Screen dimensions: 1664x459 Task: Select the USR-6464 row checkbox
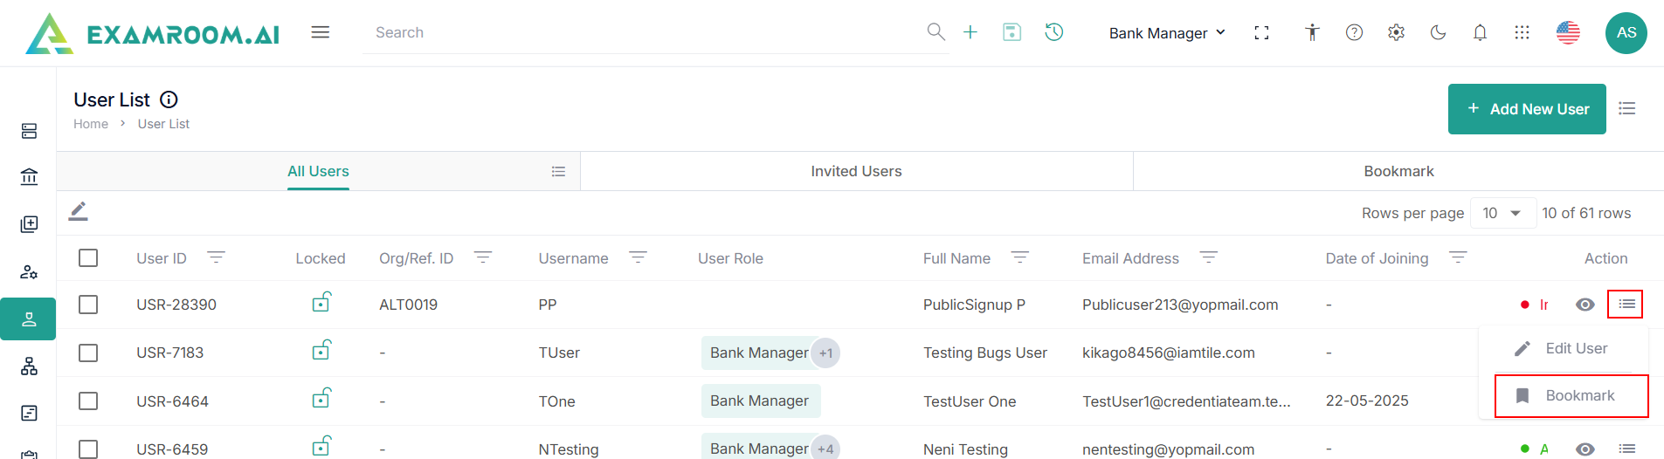pyautogui.click(x=88, y=401)
